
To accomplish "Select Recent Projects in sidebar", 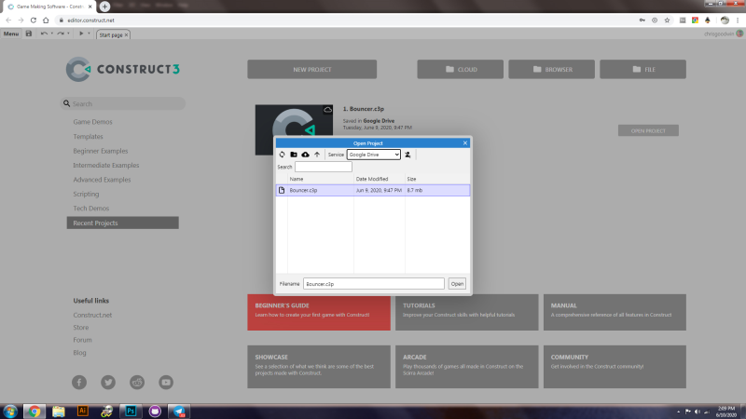I will pos(123,223).
